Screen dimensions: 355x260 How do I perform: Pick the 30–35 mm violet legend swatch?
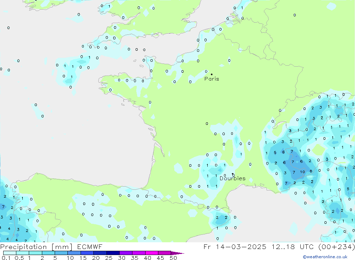(126, 253)
